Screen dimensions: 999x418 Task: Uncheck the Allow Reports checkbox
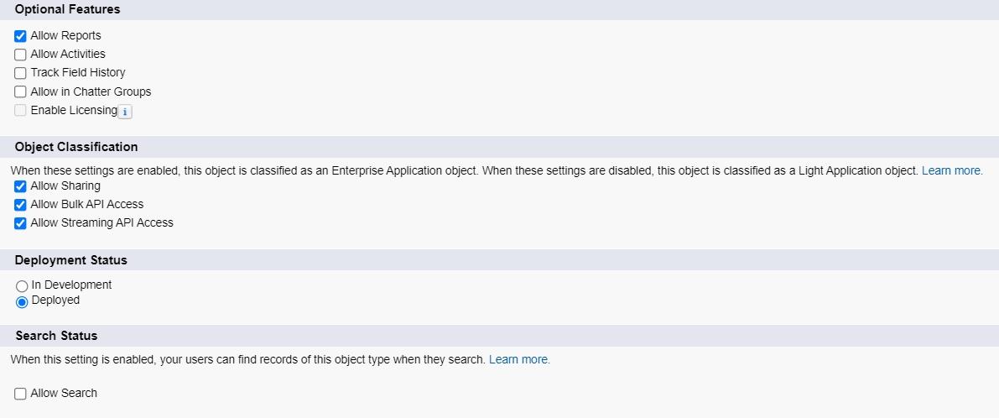coord(21,36)
